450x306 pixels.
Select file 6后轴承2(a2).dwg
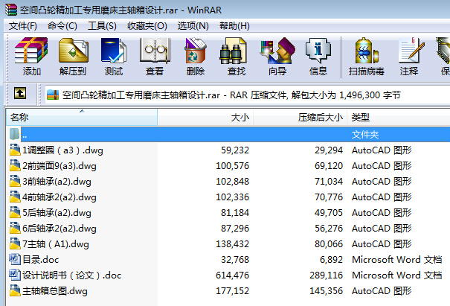coord(59,229)
